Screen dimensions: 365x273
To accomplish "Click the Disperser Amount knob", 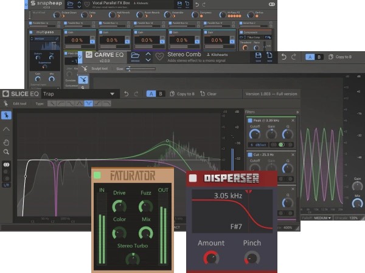I will click(x=211, y=258).
